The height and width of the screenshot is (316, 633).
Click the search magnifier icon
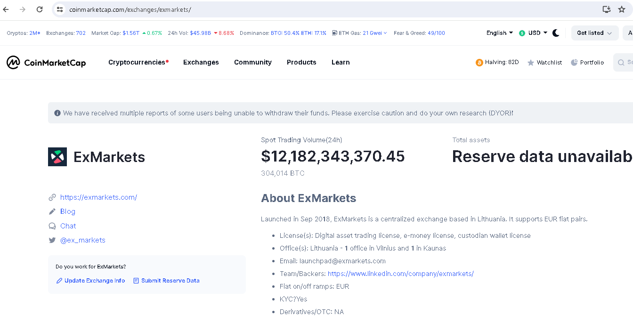point(621,62)
